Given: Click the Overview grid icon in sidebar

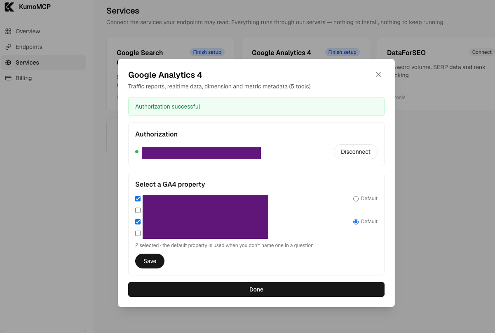Looking at the screenshot, I should coord(8,31).
